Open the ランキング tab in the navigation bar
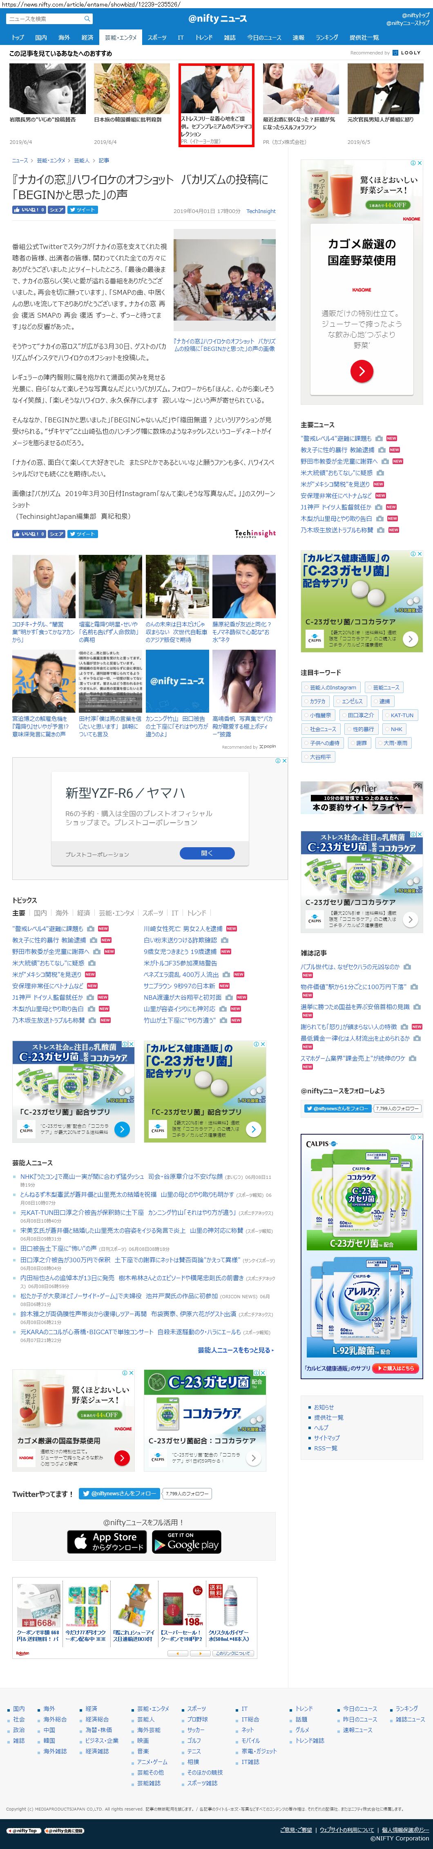Screen dimensions: 433x1849 tap(327, 37)
